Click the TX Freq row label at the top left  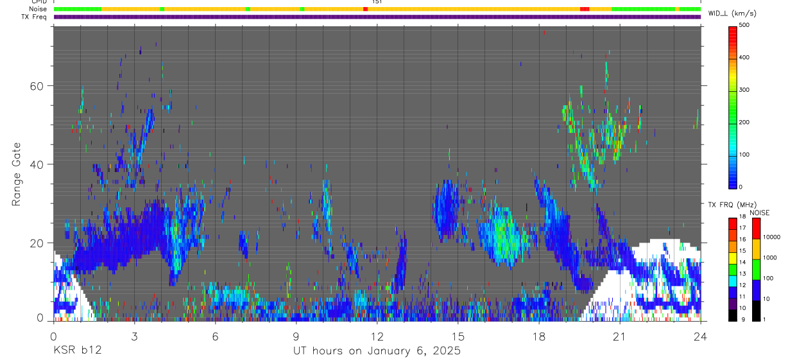point(35,17)
